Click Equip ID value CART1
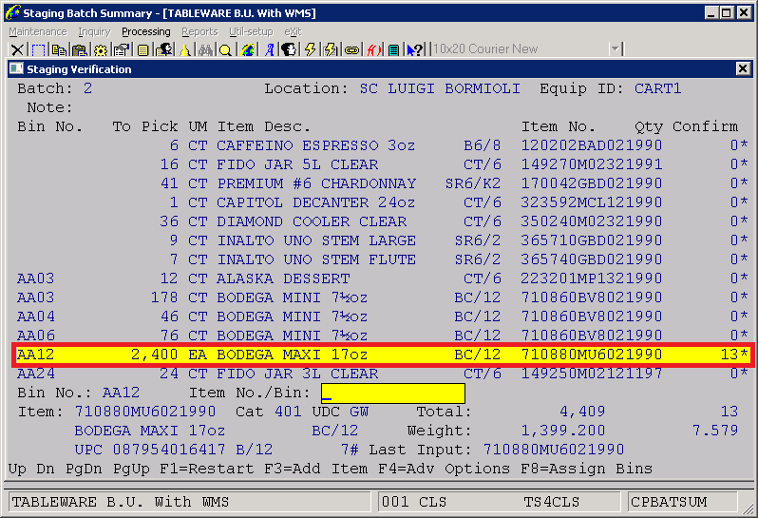758x518 pixels. pos(658,88)
